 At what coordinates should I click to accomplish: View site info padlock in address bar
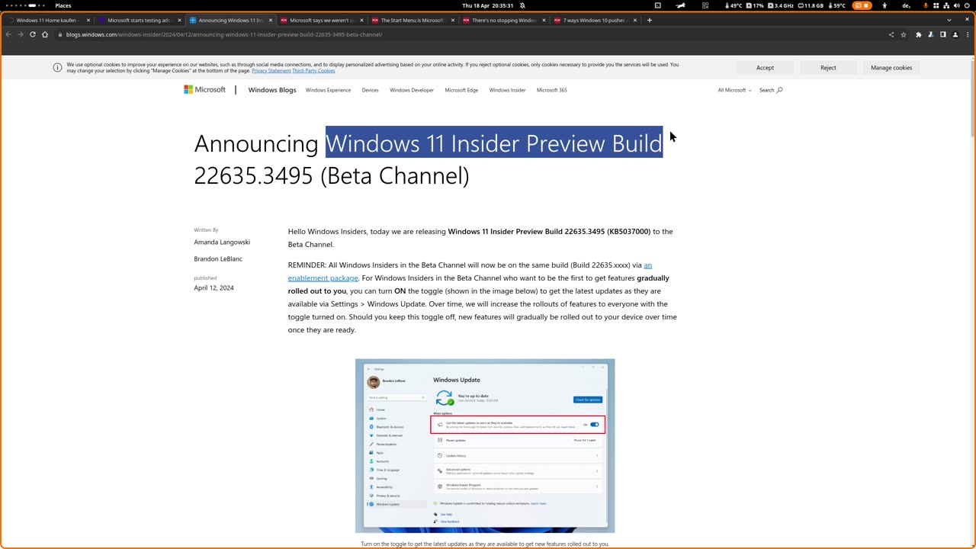59,34
